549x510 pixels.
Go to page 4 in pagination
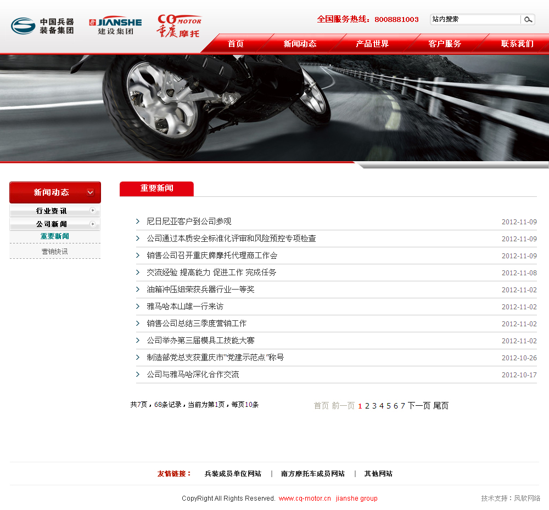click(382, 406)
